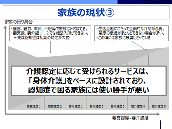
Task: Click the 要支援度1 column label
Action: [x=34, y=107]
